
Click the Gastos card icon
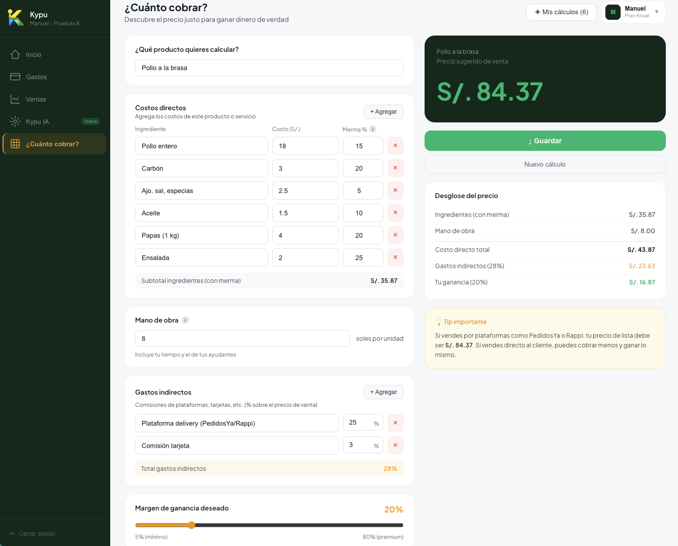point(15,77)
